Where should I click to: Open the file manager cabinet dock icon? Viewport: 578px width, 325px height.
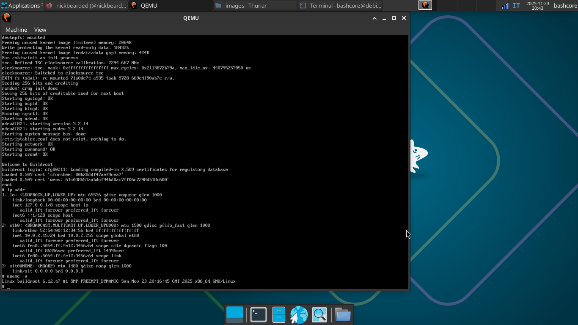pyautogui.click(x=278, y=314)
